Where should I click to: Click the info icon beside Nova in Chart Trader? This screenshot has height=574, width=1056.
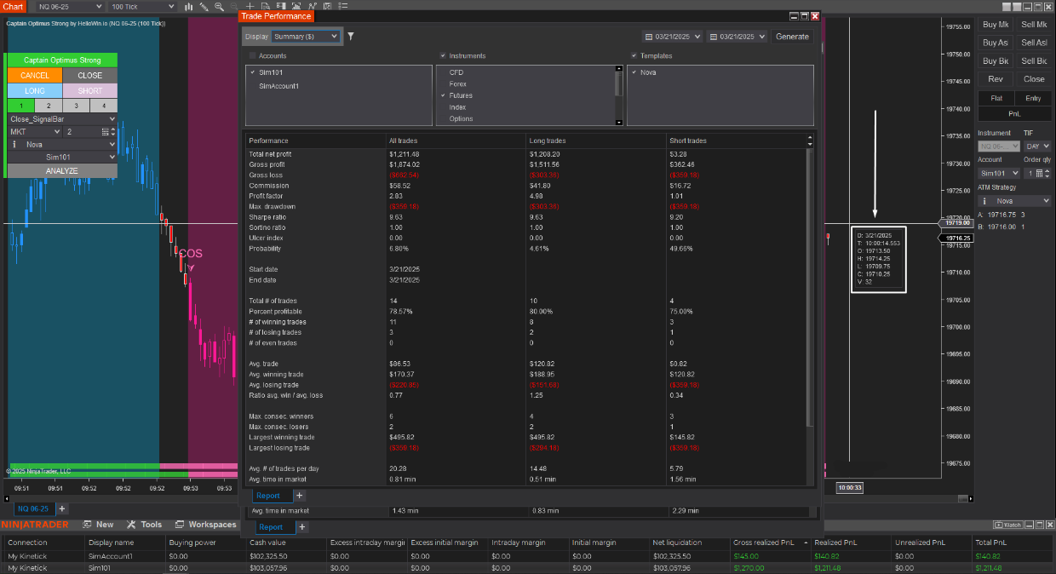pos(984,201)
